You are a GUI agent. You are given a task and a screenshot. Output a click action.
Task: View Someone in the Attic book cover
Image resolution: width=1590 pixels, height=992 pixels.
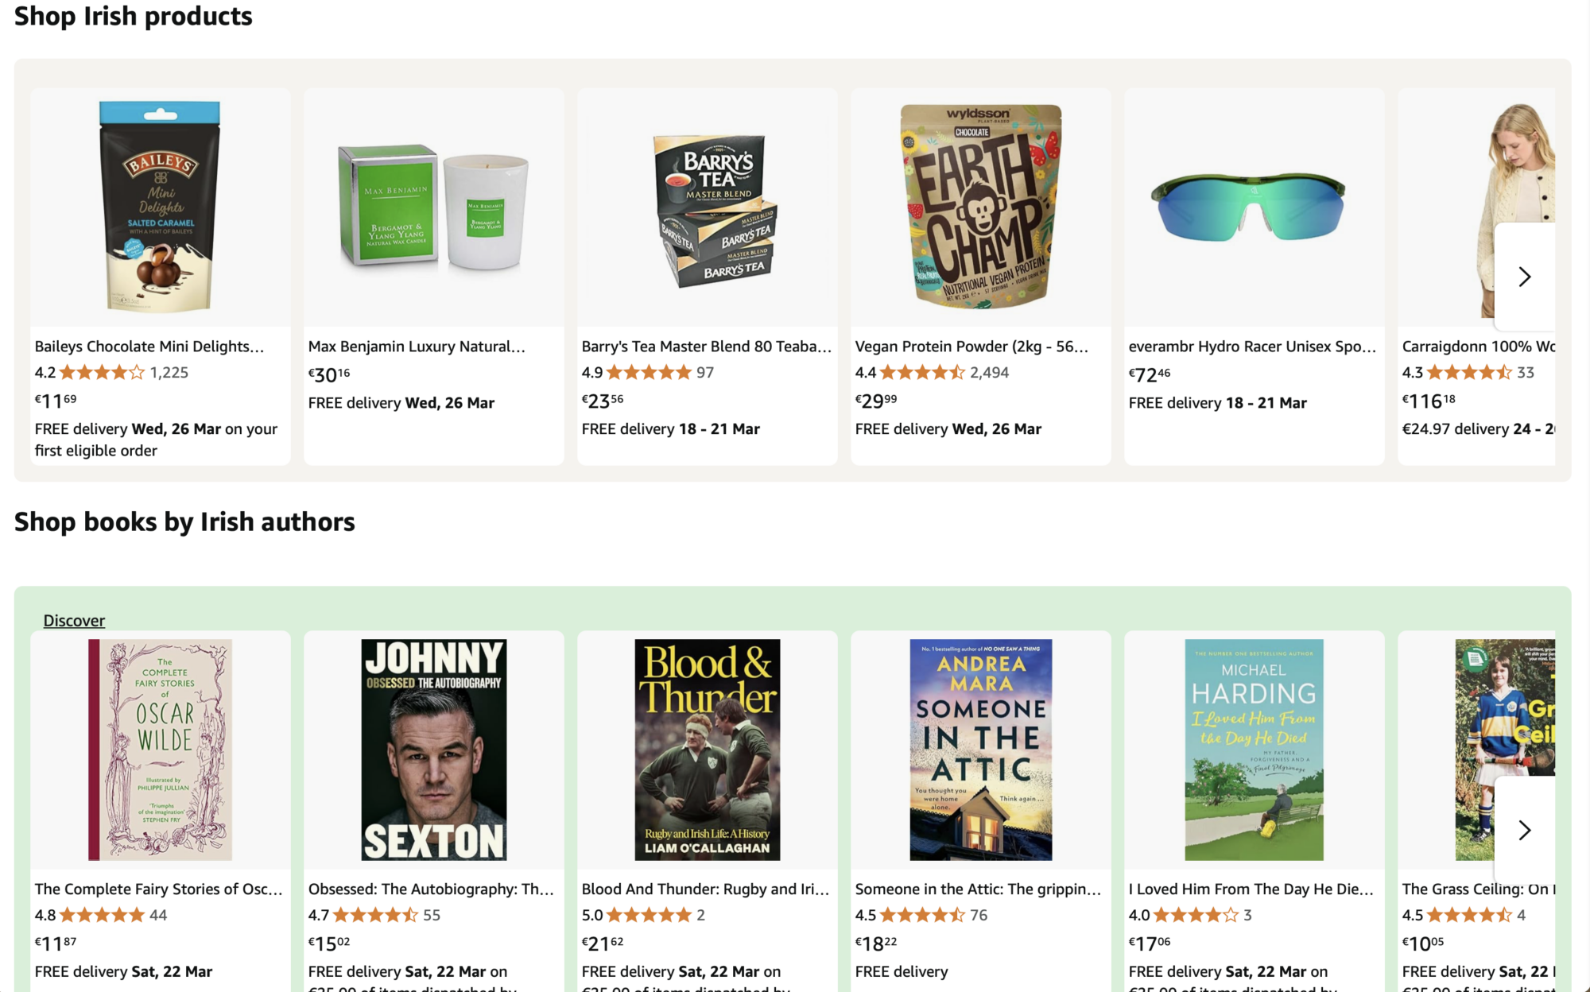(980, 750)
